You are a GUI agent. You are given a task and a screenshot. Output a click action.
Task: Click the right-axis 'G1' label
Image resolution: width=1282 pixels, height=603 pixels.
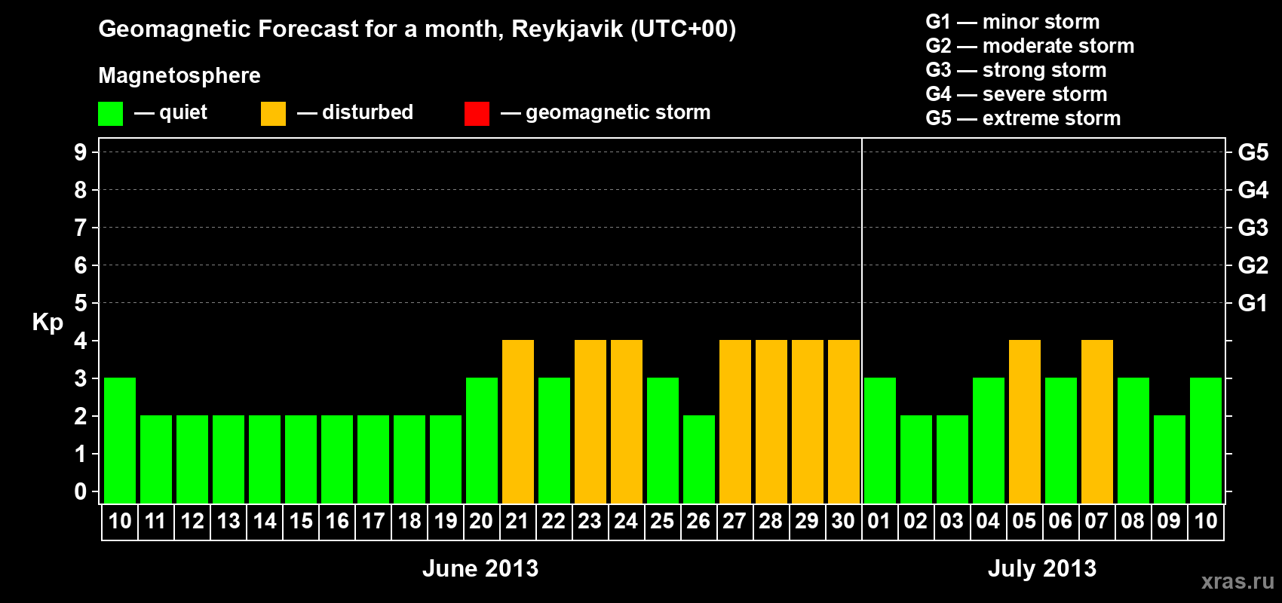coord(1253,303)
